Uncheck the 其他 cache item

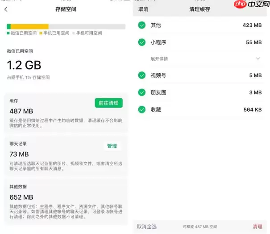(142, 25)
